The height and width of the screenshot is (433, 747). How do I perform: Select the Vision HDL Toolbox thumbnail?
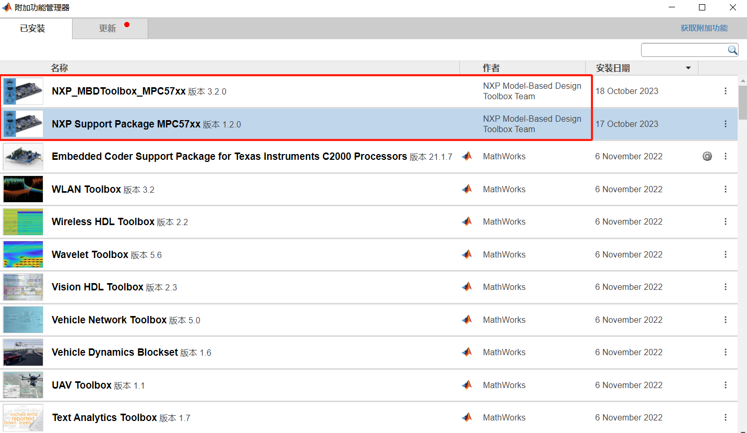pyautogui.click(x=23, y=287)
